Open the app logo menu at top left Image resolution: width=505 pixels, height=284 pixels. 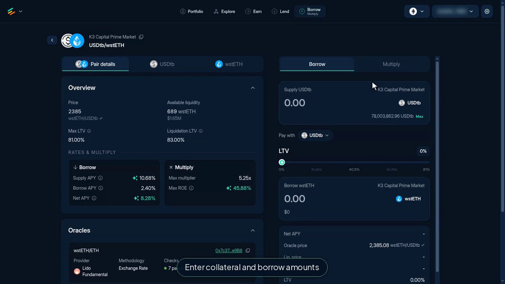tap(15, 11)
